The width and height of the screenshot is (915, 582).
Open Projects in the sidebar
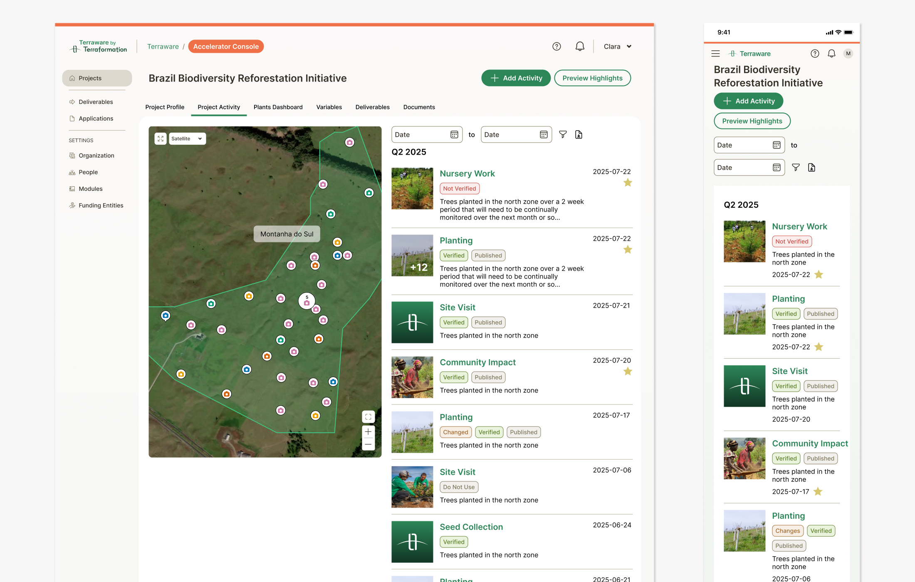tap(97, 78)
